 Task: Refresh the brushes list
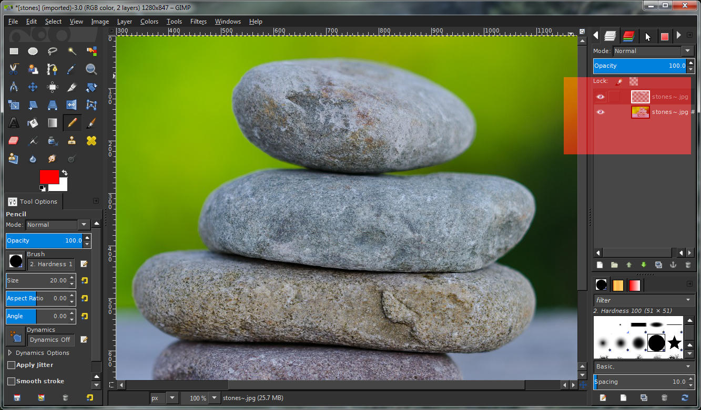pos(685,398)
